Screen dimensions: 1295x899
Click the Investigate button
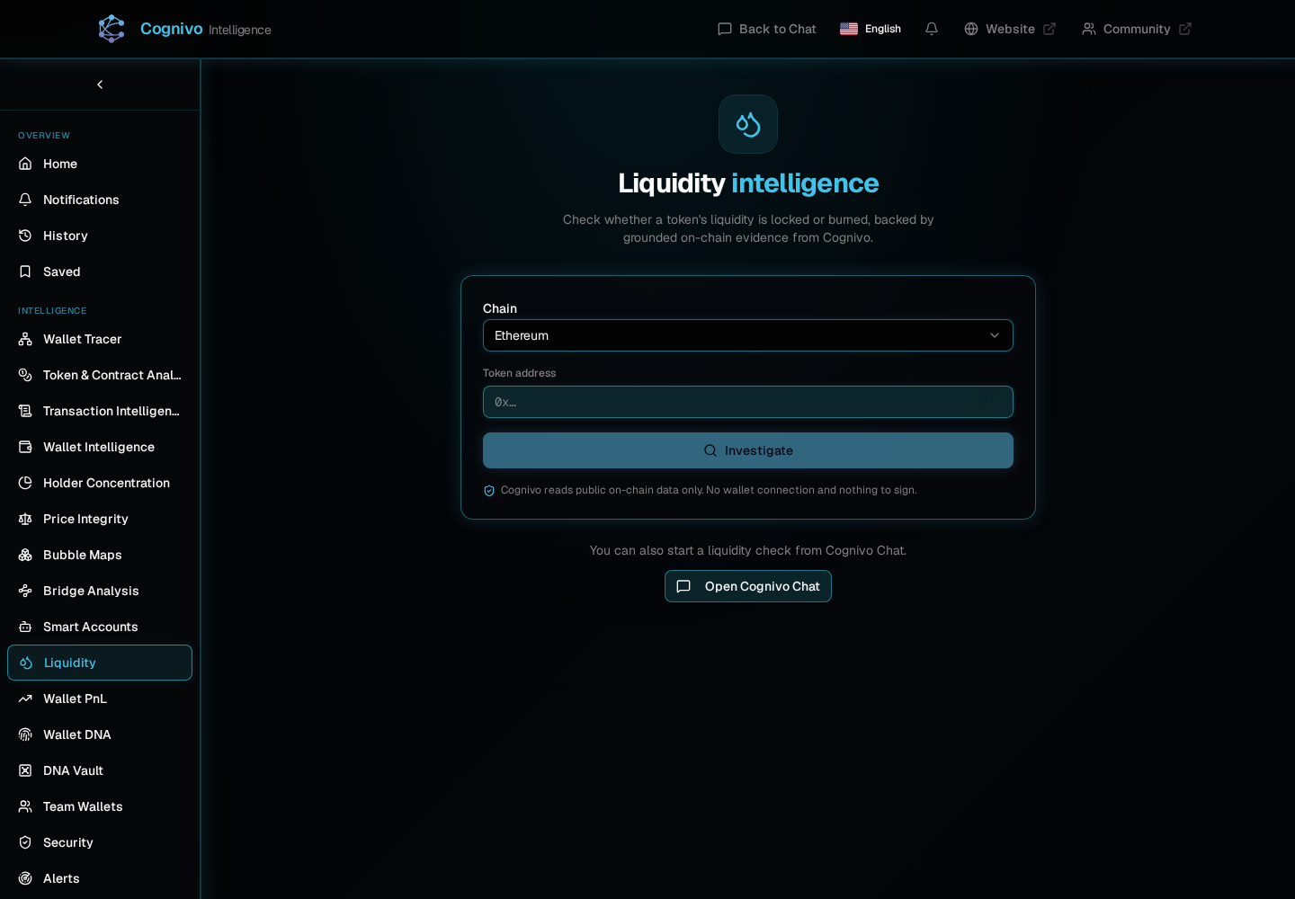[748, 450]
